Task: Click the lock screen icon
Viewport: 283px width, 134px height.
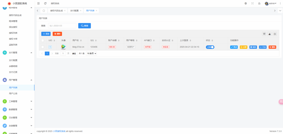Action: pos(259,3)
